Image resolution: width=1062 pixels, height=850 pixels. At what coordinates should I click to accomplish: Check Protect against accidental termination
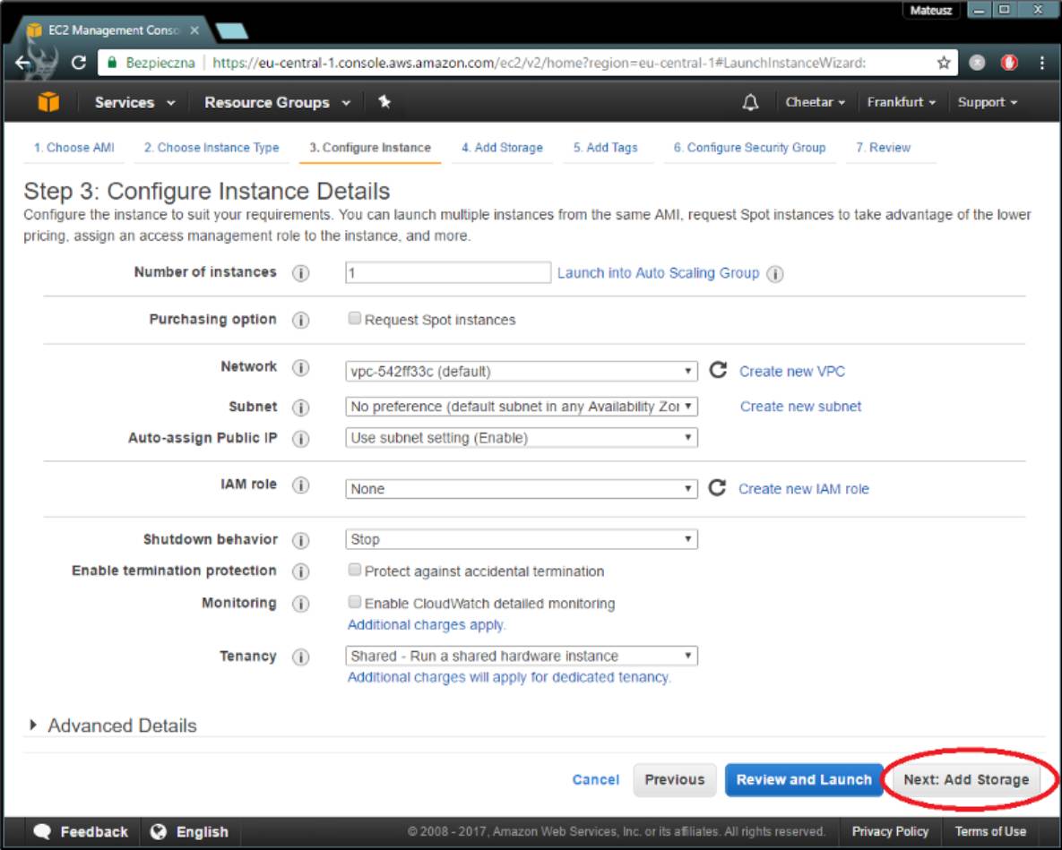pos(355,571)
